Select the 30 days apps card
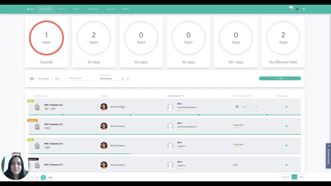The width and height of the screenshot is (331, 186). pos(94,42)
